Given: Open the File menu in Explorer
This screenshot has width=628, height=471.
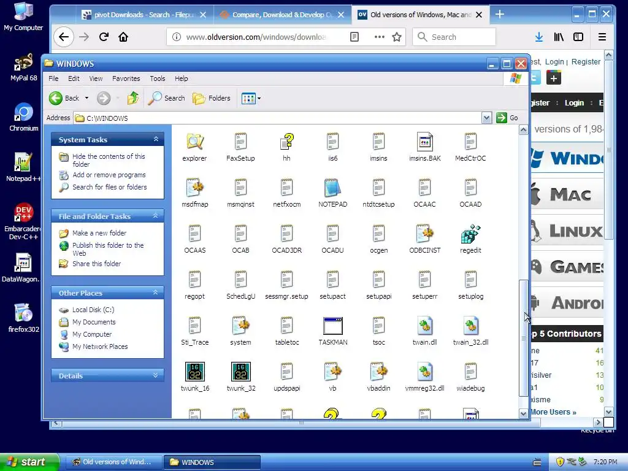Looking at the screenshot, I should [53, 78].
